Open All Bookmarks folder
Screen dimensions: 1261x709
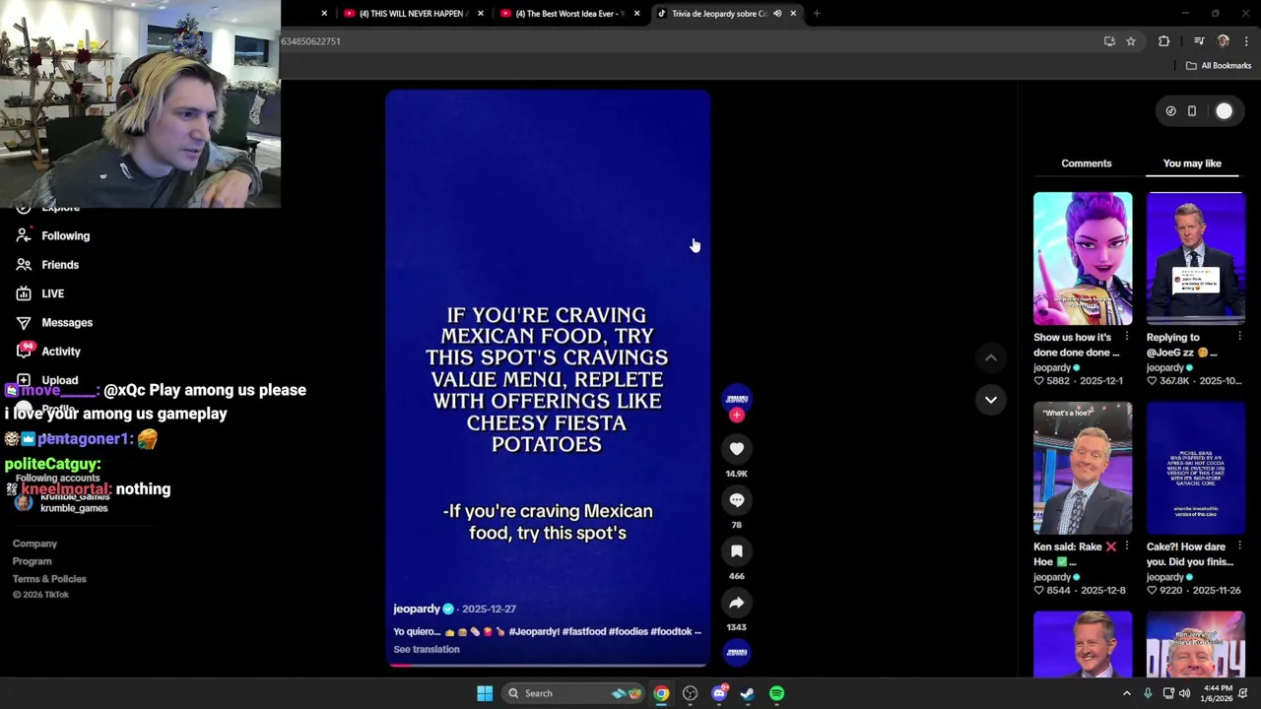coord(1218,66)
